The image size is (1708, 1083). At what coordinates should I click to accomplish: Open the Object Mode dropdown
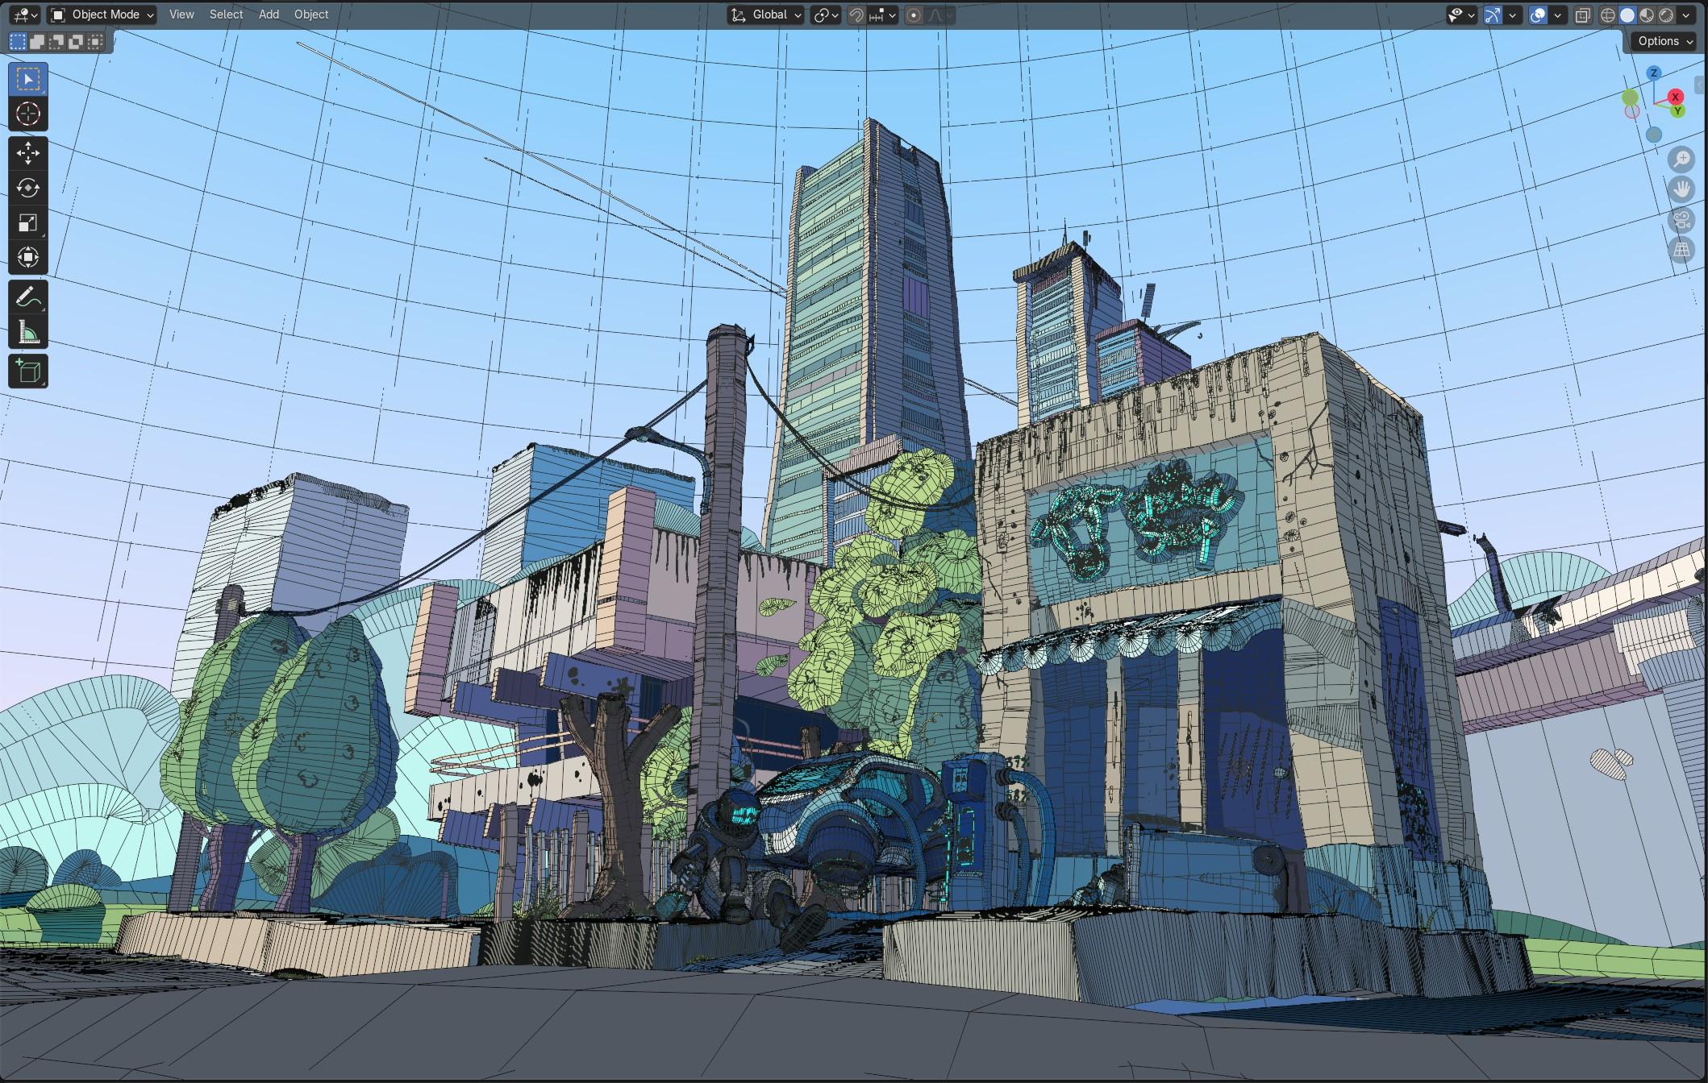tap(102, 15)
